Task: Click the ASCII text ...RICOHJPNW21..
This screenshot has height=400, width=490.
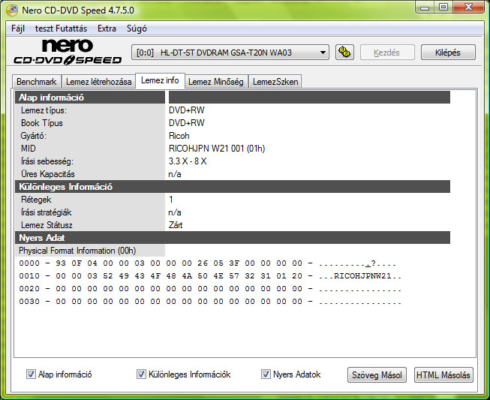Action: 360,276
